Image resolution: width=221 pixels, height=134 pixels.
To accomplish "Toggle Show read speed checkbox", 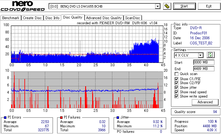I will tap(176, 92).
